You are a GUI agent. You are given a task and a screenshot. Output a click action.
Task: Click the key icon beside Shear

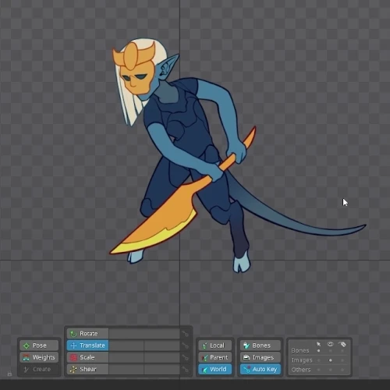185,369
